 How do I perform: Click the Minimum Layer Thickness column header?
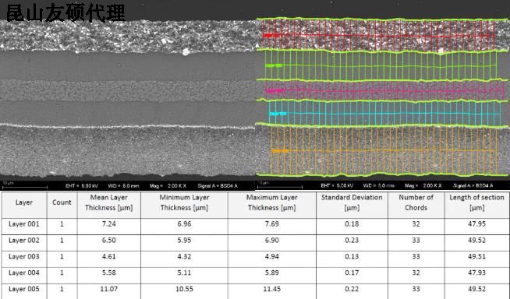click(184, 202)
